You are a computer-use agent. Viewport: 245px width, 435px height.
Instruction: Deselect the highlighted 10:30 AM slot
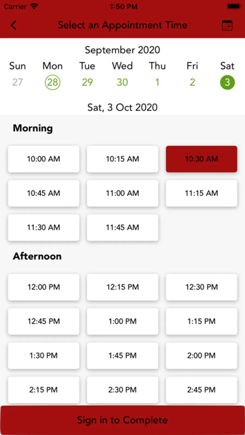click(x=201, y=159)
